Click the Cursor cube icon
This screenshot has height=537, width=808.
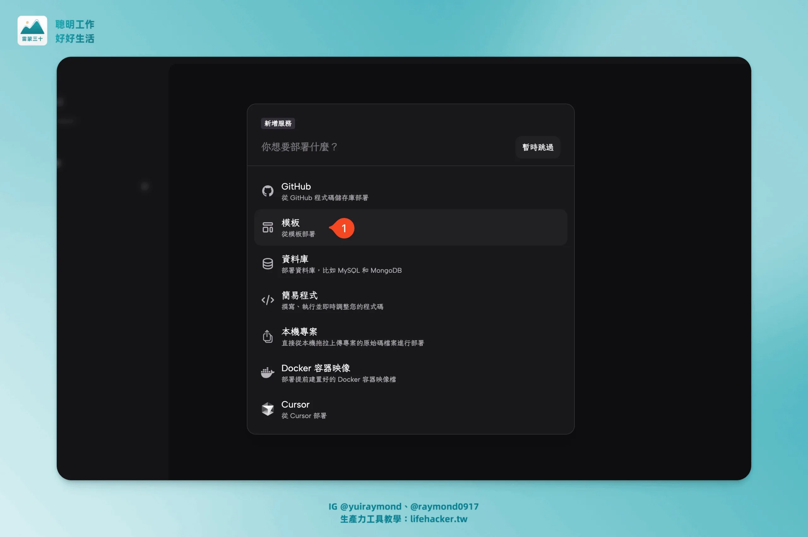(x=267, y=409)
